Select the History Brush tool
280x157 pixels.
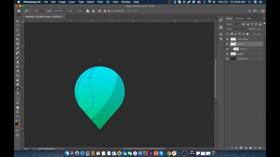click(17, 67)
